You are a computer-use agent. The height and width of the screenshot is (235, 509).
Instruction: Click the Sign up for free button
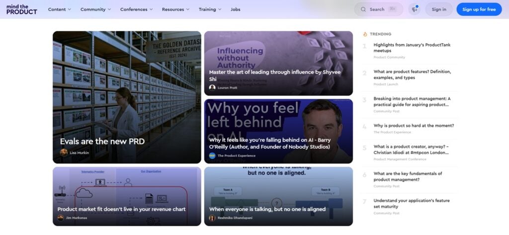pyautogui.click(x=479, y=9)
